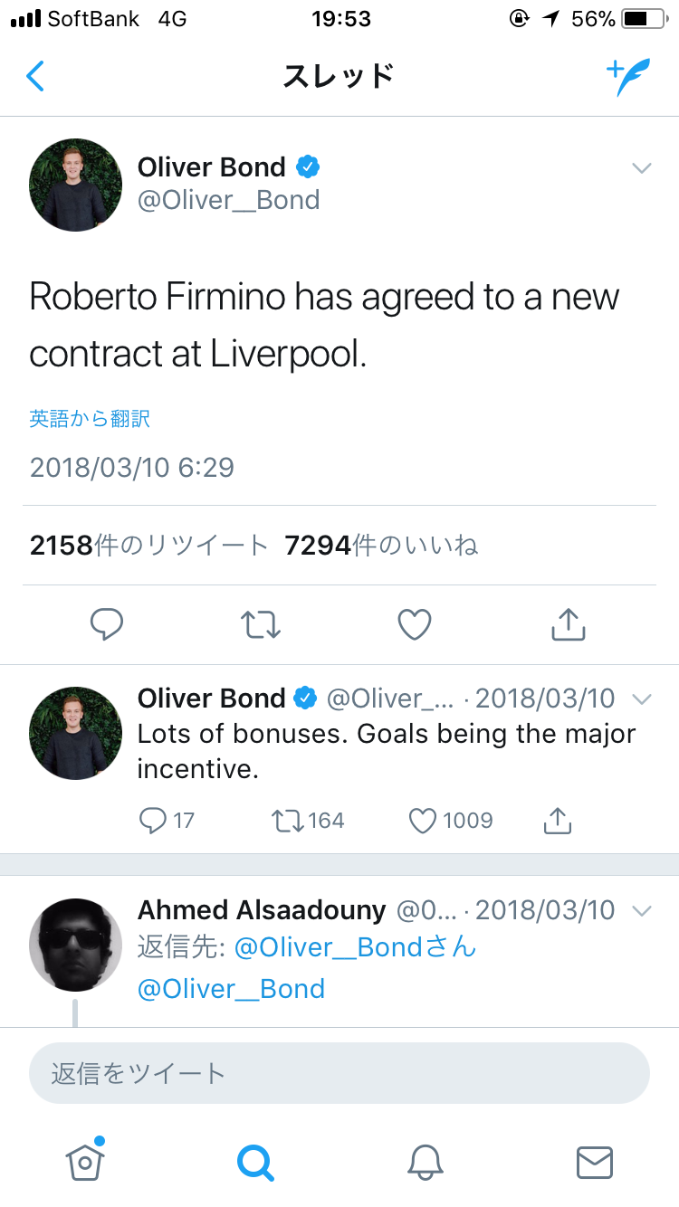The width and height of the screenshot is (679, 1207).
Task: Share the main tweet
Action: (569, 623)
